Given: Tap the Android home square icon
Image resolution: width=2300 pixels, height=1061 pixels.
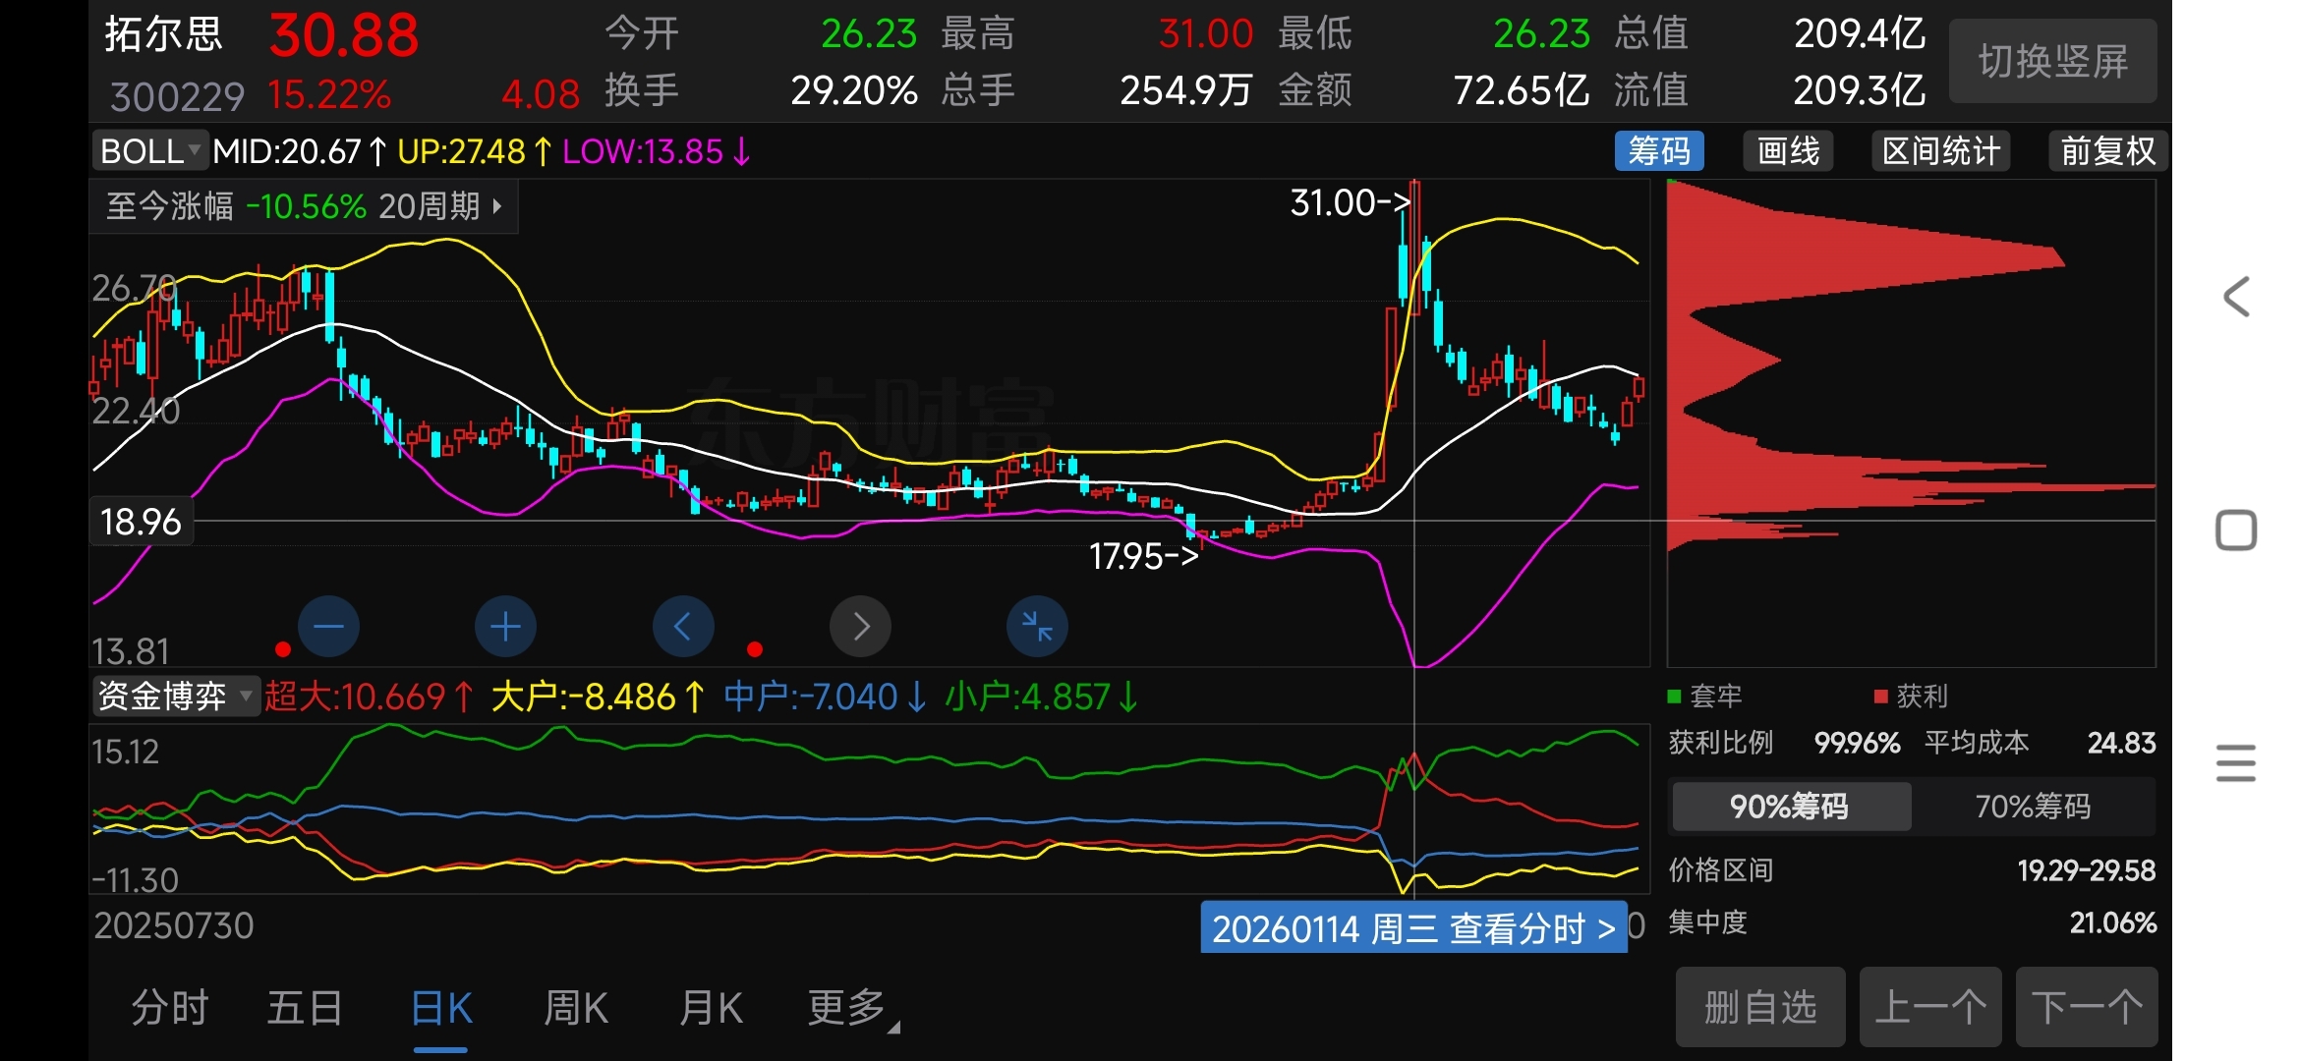Looking at the screenshot, I should pos(2236,530).
